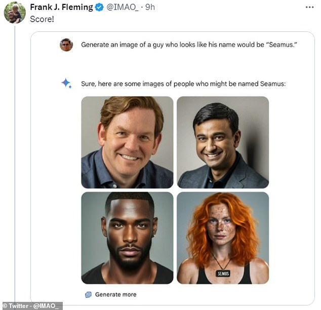Click the 'Sure, here are some images' response
Image resolution: width=321 pixels, height=310 pixels.
tap(183, 84)
